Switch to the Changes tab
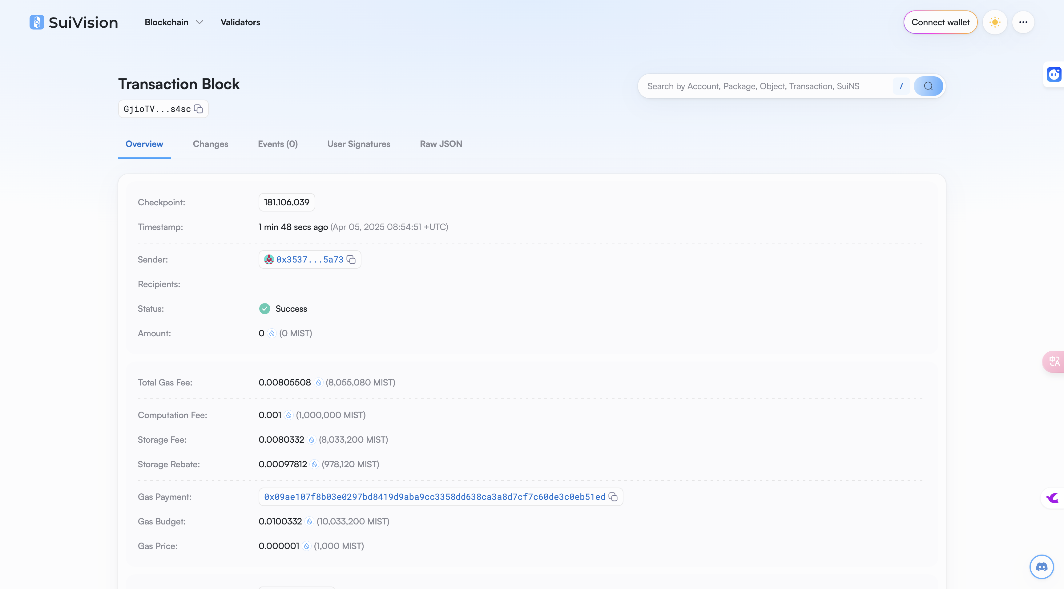Viewport: 1064px width, 589px height. (x=210, y=144)
